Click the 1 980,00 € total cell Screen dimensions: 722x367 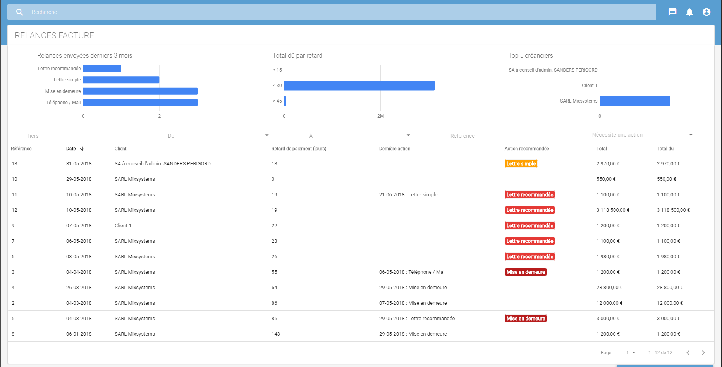coord(608,257)
